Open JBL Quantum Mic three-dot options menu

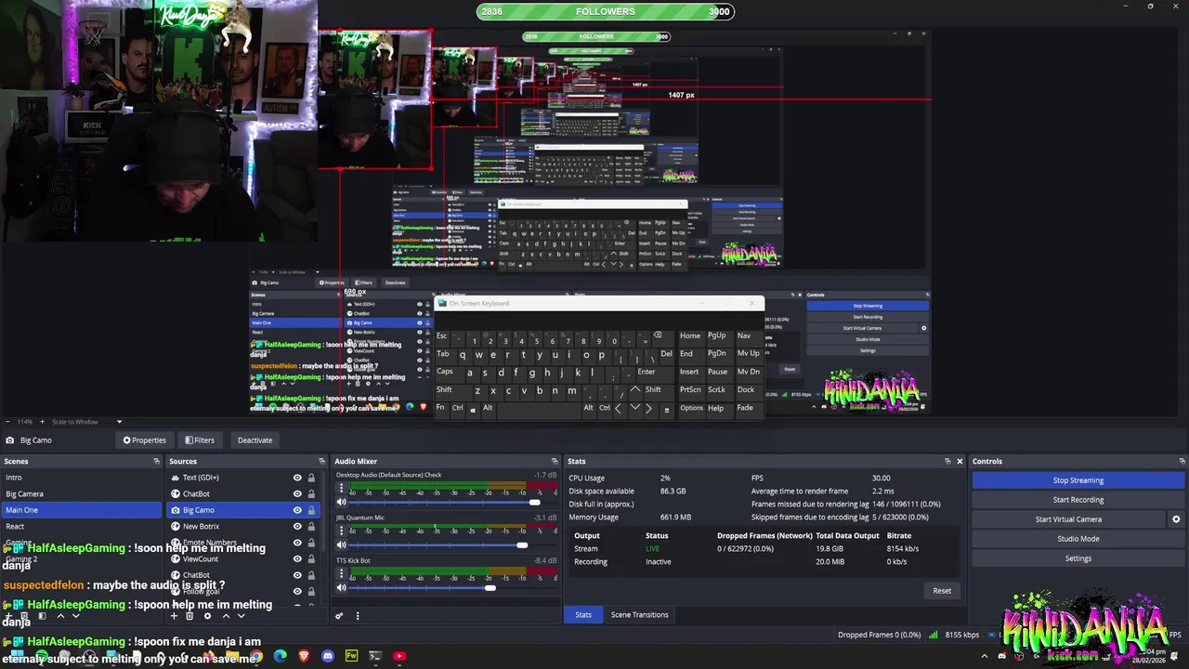[341, 530]
